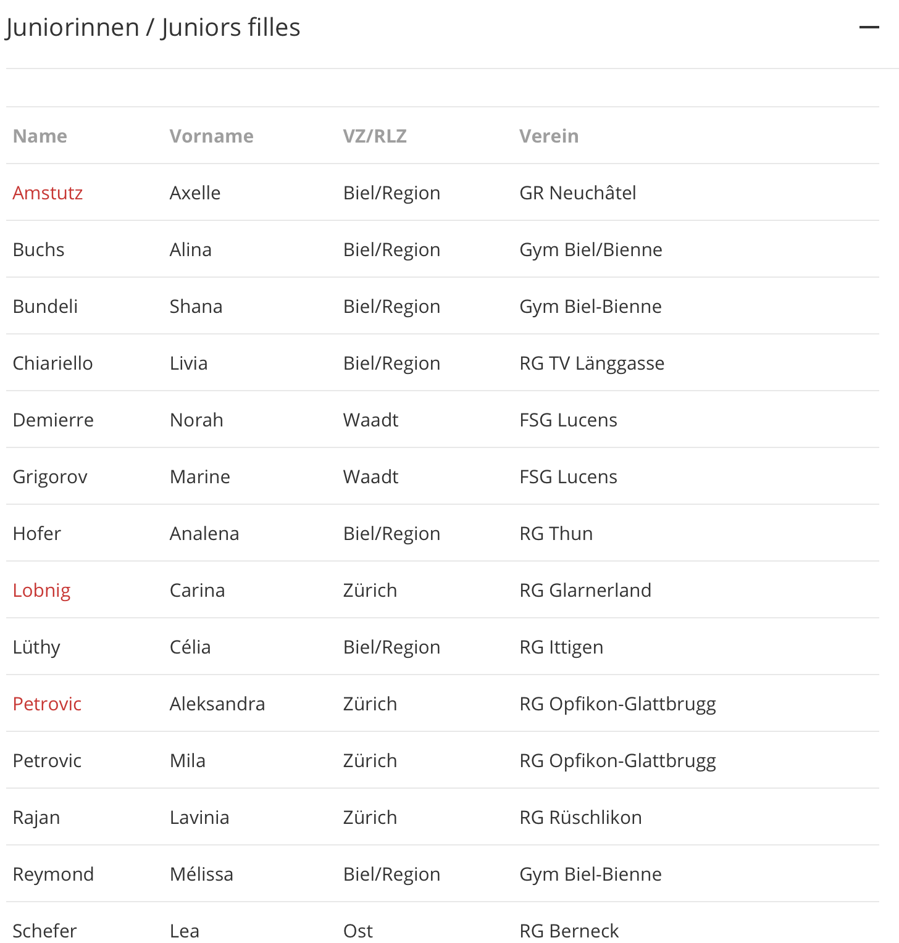
Task: Collapse section with the minus icon
Action: (x=869, y=27)
